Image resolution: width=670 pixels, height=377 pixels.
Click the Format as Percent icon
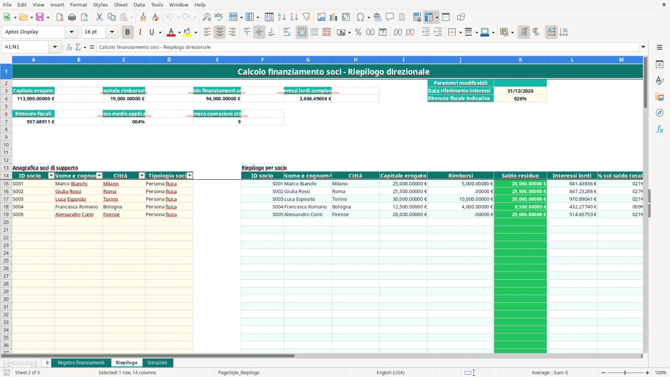[358, 32]
